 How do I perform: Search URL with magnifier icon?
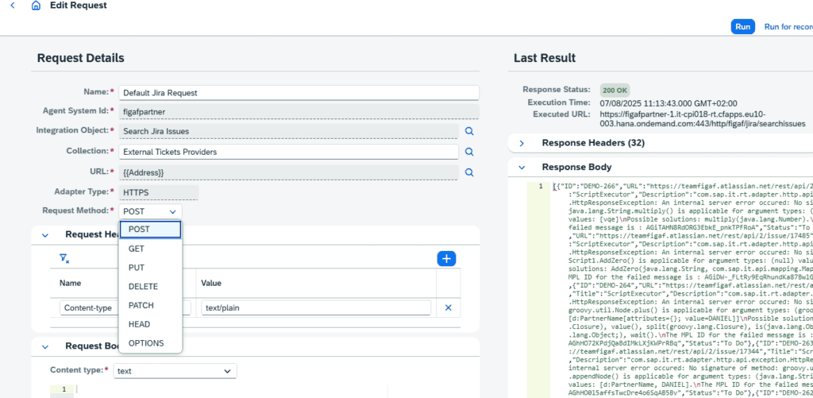point(469,172)
